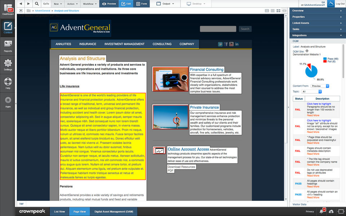
Task: Open the Content From Preview dropdown
Action: click(320, 86)
